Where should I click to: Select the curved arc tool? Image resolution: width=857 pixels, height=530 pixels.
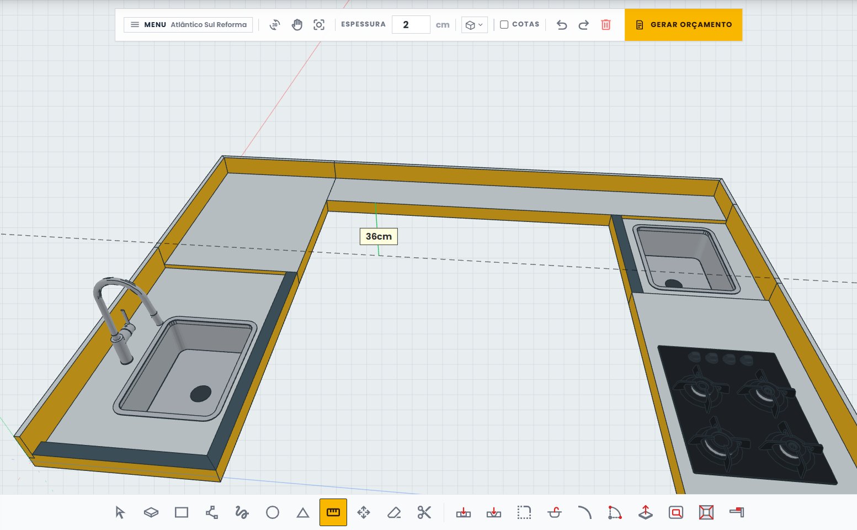[x=585, y=512]
